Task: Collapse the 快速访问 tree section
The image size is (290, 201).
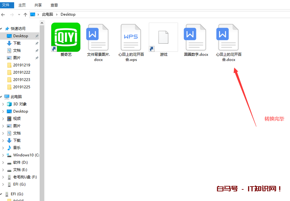Action: (2, 29)
